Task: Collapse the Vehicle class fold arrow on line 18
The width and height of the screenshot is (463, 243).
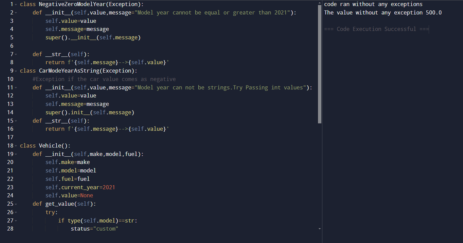Action: click(x=15, y=146)
